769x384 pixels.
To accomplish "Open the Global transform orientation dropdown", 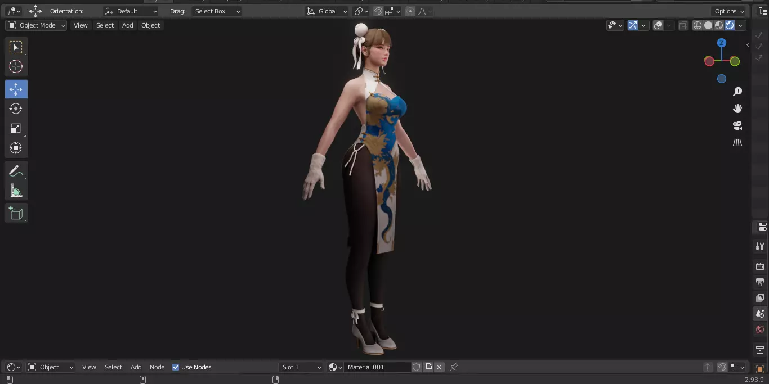I will coord(327,11).
